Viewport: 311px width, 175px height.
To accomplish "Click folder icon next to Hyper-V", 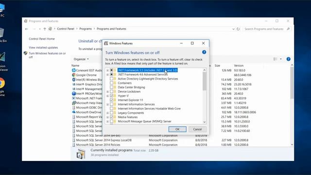I will click(115, 96).
